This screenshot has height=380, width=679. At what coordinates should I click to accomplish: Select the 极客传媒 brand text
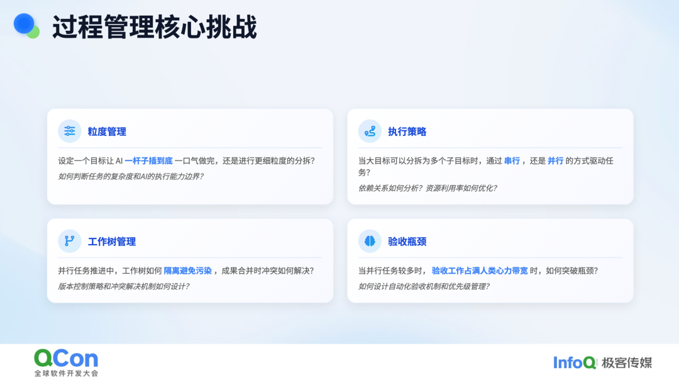(627, 362)
